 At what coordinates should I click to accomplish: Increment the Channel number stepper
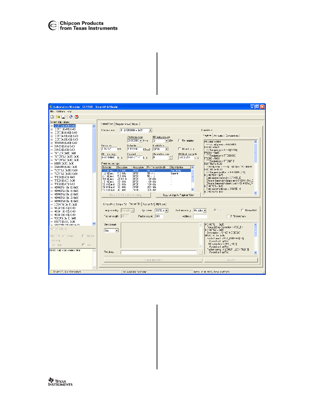[x=170, y=157]
